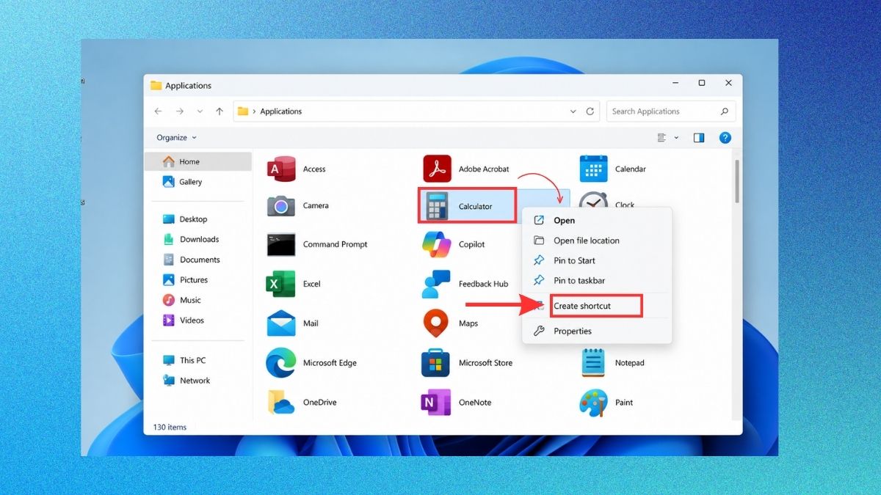Choose Create shortcut menu entry
The image size is (881, 495).
click(597, 306)
